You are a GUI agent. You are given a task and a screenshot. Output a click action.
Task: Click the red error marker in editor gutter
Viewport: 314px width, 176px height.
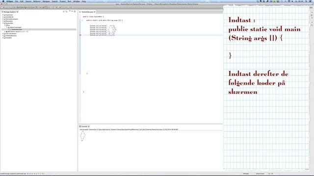click(80, 35)
